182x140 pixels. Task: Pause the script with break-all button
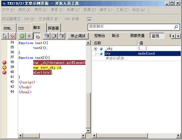pos(29,36)
